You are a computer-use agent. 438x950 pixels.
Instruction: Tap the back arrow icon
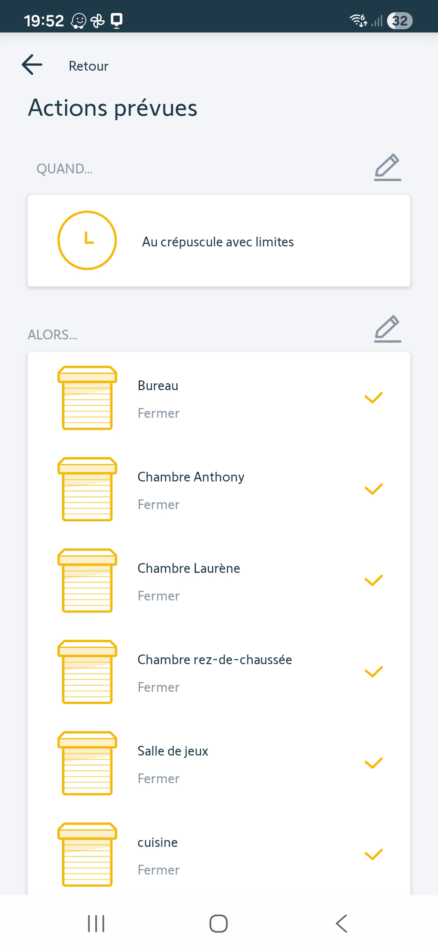32,65
